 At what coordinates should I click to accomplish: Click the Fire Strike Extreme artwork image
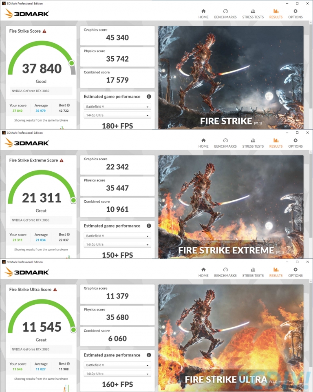[231, 207]
